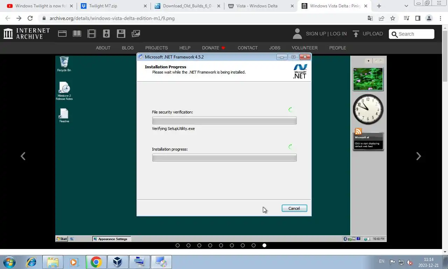448x269 pixels.
Task: Switch to the Windows Twilight YouTube tab
Action: 40,6
